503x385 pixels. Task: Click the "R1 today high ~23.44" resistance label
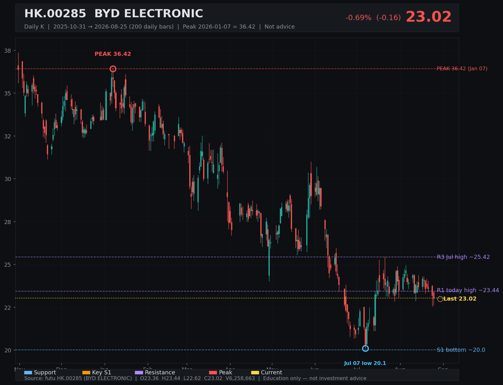(x=468, y=290)
